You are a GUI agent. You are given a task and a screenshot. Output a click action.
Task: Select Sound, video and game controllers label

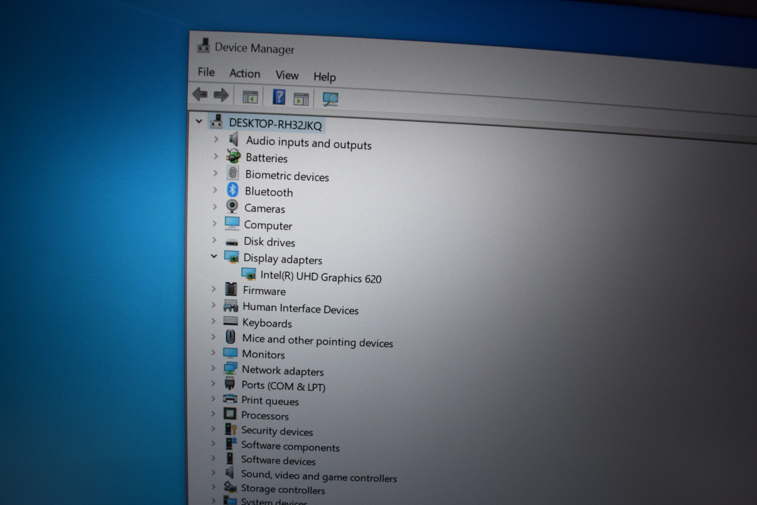319,476
